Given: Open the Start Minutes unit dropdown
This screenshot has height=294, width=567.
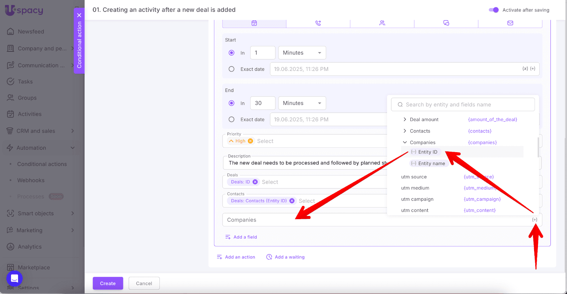Looking at the screenshot, I should tap(302, 53).
